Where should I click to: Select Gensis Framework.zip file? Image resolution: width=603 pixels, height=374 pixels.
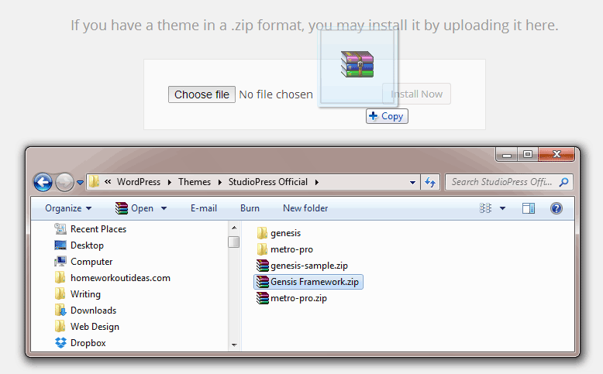[308, 282]
